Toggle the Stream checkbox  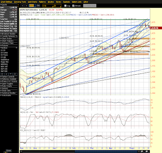pyautogui.click(x=73, y=6)
